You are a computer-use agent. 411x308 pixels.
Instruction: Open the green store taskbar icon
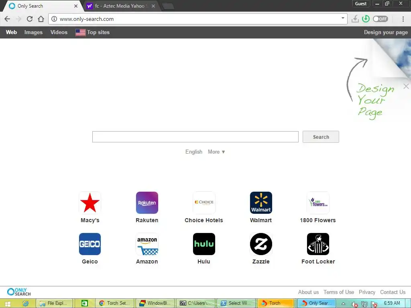point(84,303)
